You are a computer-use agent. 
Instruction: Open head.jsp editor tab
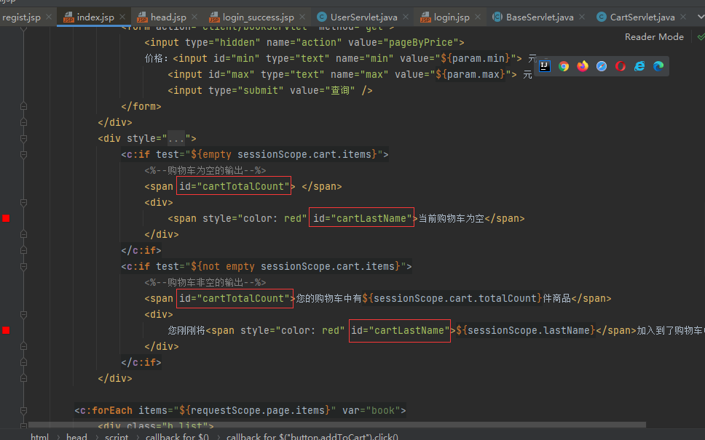pos(168,17)
